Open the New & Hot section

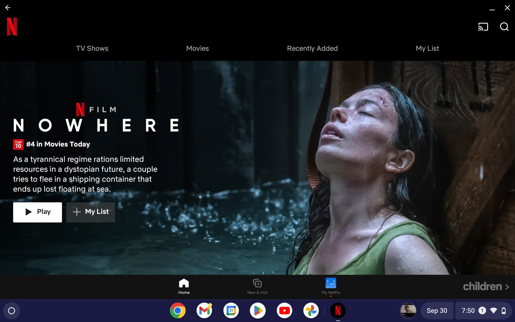[257, 286]
